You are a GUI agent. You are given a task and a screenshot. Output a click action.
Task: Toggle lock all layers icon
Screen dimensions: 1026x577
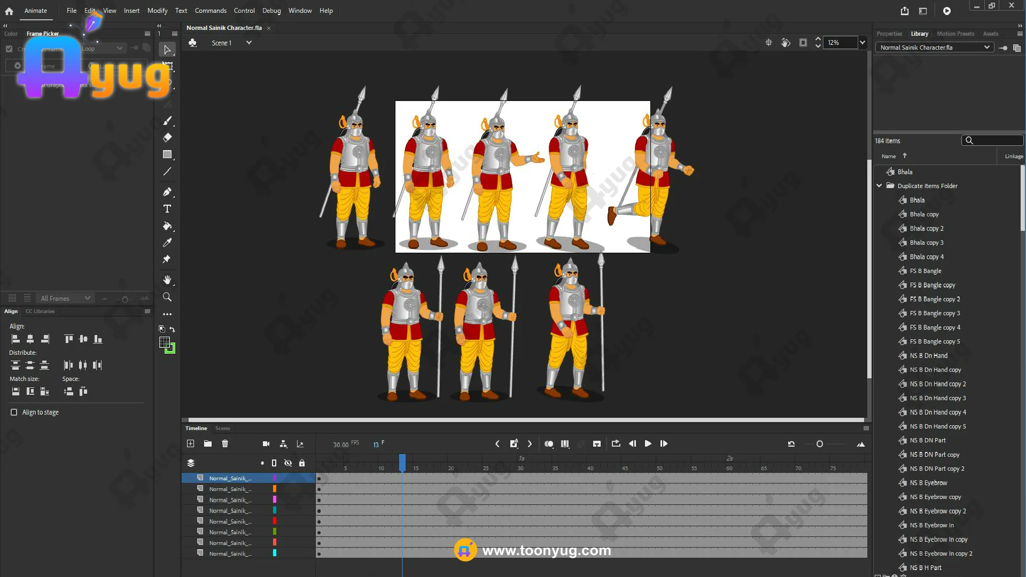tap(302, 463)
